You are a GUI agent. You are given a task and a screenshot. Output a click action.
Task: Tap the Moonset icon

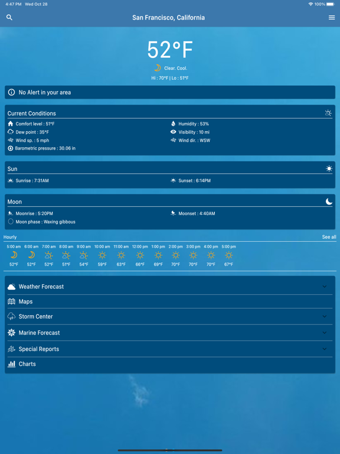point(173,213)
